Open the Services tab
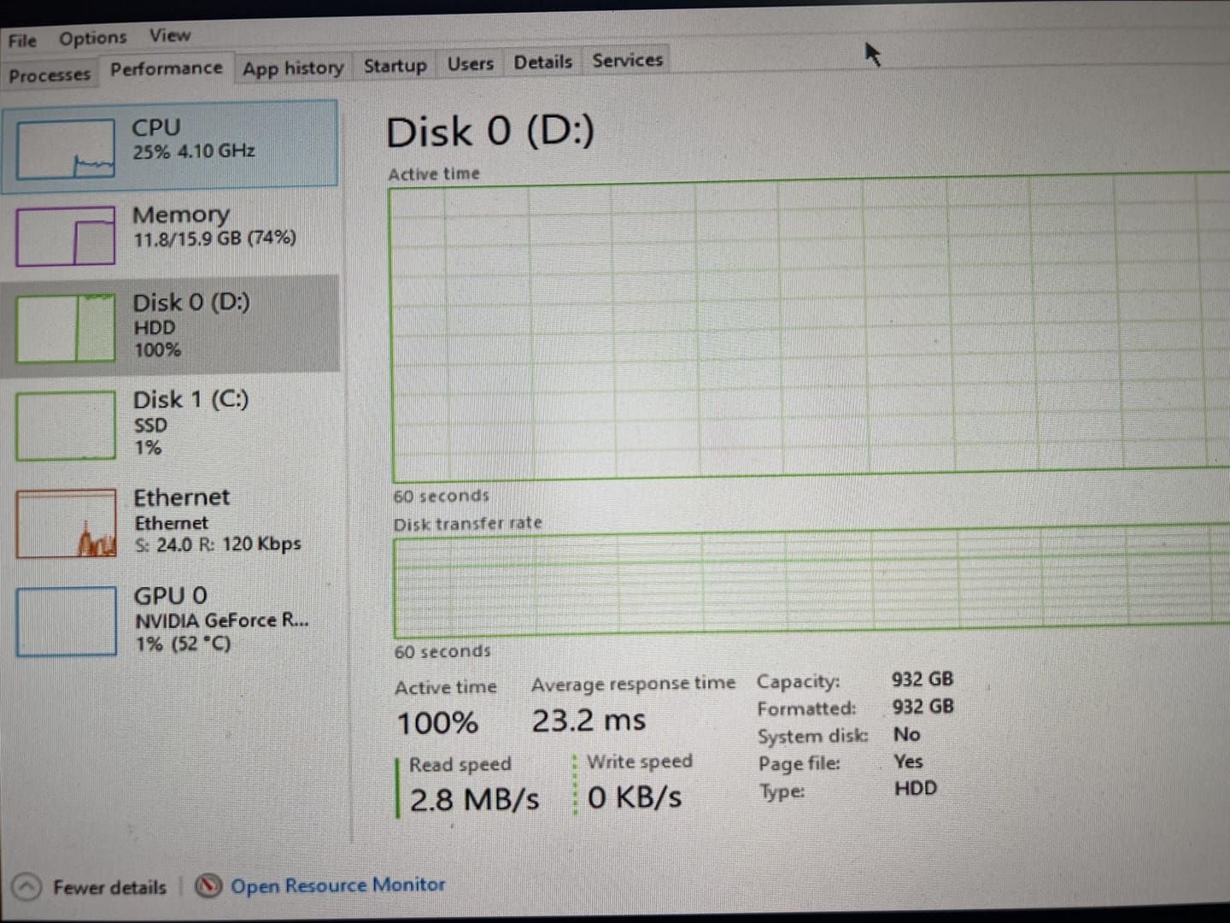 point(628,61)
